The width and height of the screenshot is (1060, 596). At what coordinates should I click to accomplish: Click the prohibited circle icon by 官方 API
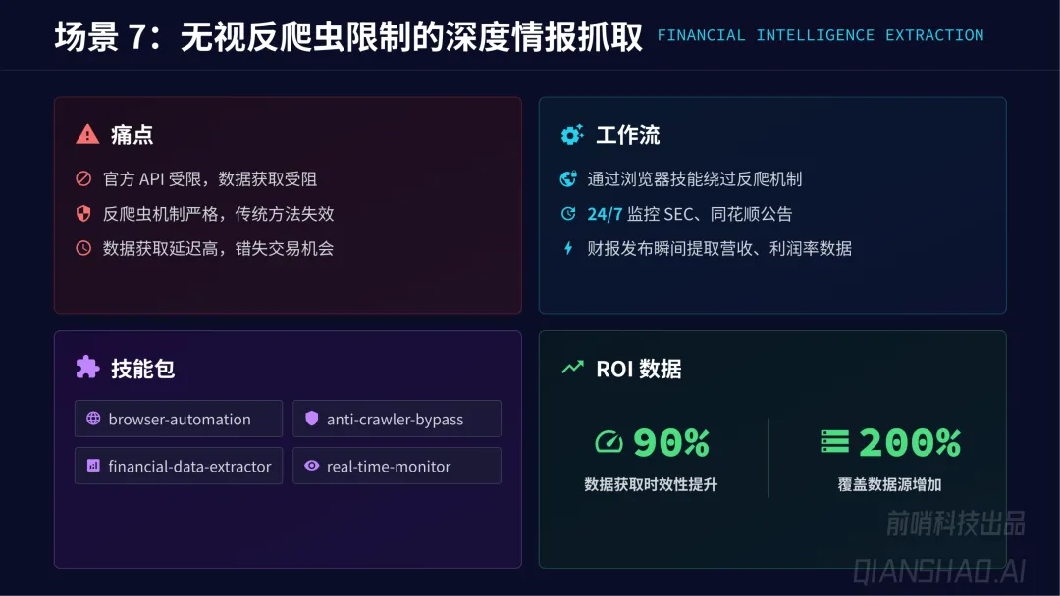(x=83, y=179)
